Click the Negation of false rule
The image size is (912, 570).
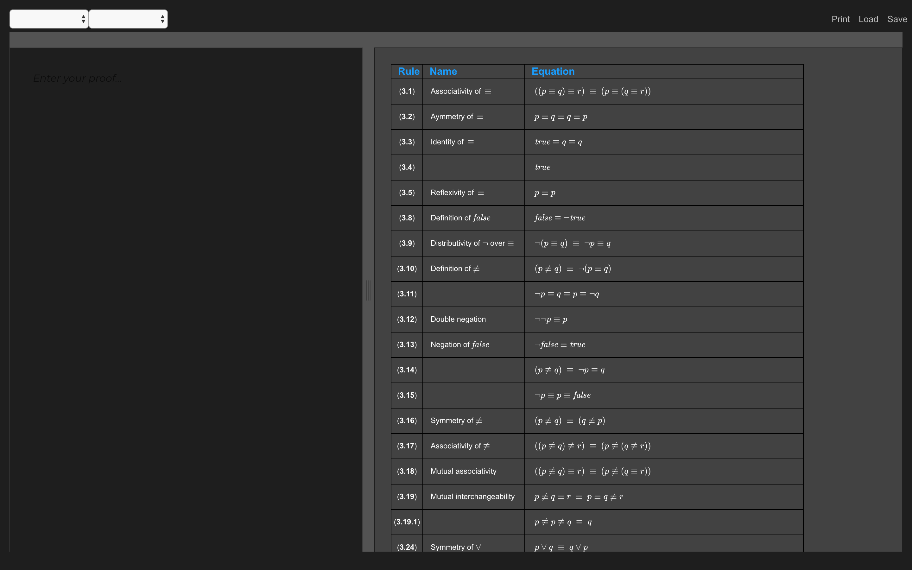(459, 345)
